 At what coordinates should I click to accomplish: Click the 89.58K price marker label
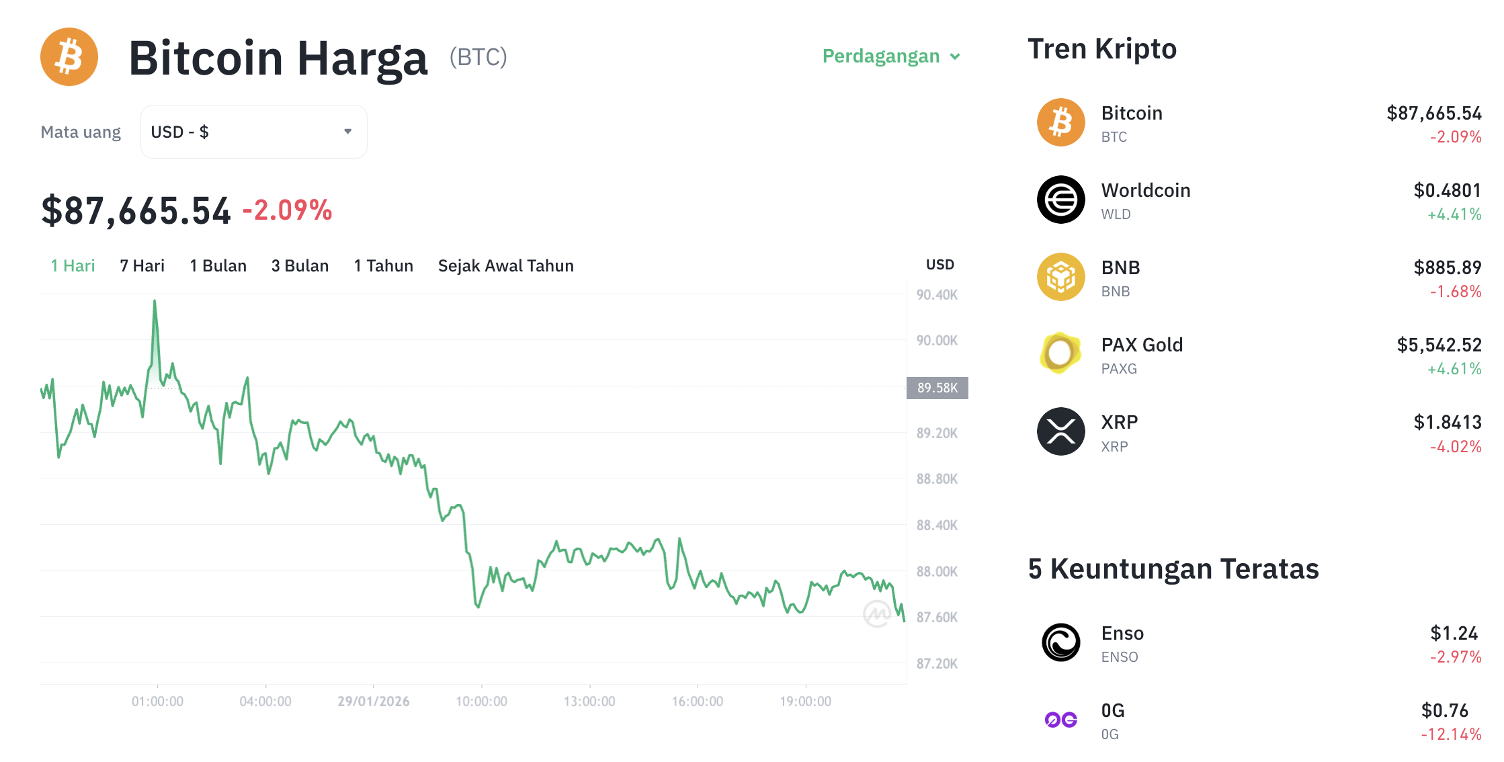click(x=937, y=388)
